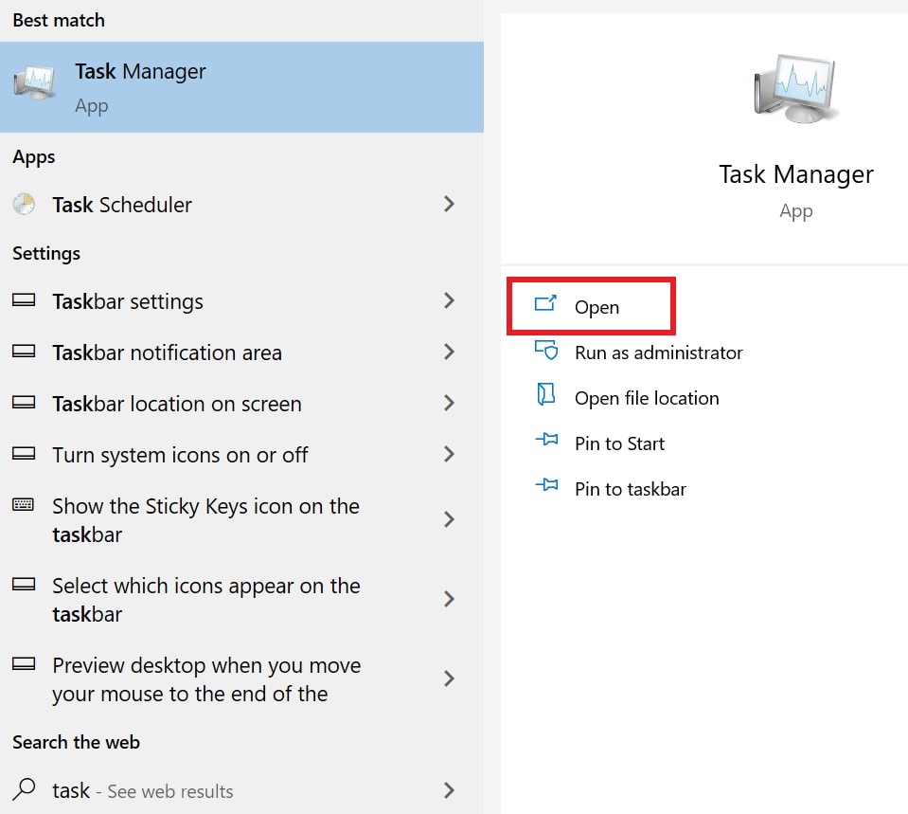Screen dimensions: 908x814
Task: Expand the Show the Sticky Keys icon chevron
Action: 449,519
